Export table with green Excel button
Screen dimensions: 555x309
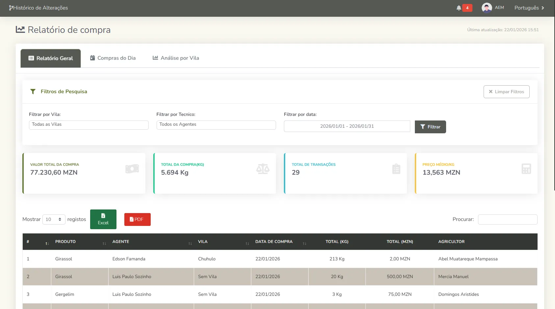(x=103, y=219)
